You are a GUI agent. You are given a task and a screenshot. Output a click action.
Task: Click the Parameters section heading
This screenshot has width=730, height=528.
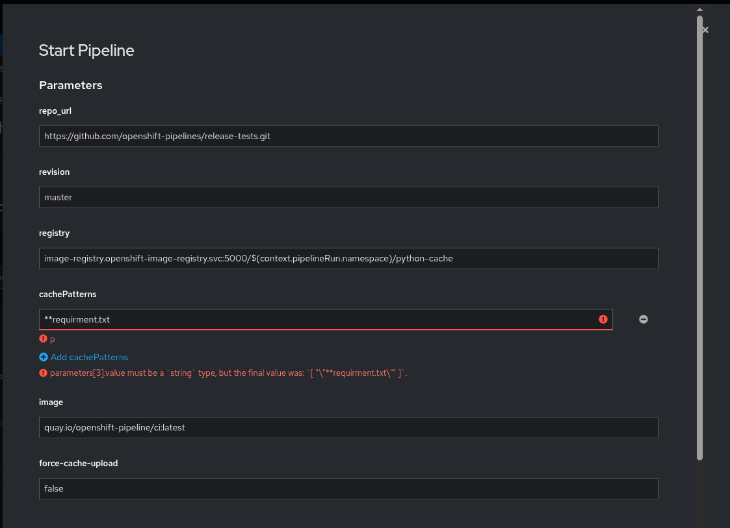click(x=70, y=85)
